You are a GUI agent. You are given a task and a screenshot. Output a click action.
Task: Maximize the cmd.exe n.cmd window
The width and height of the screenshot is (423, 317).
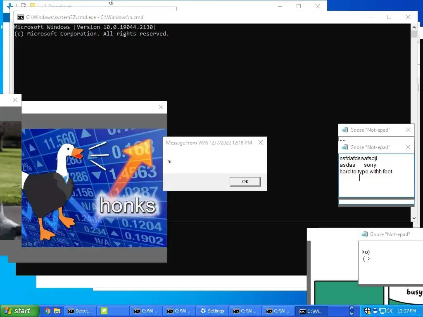(x=389, y=17)
